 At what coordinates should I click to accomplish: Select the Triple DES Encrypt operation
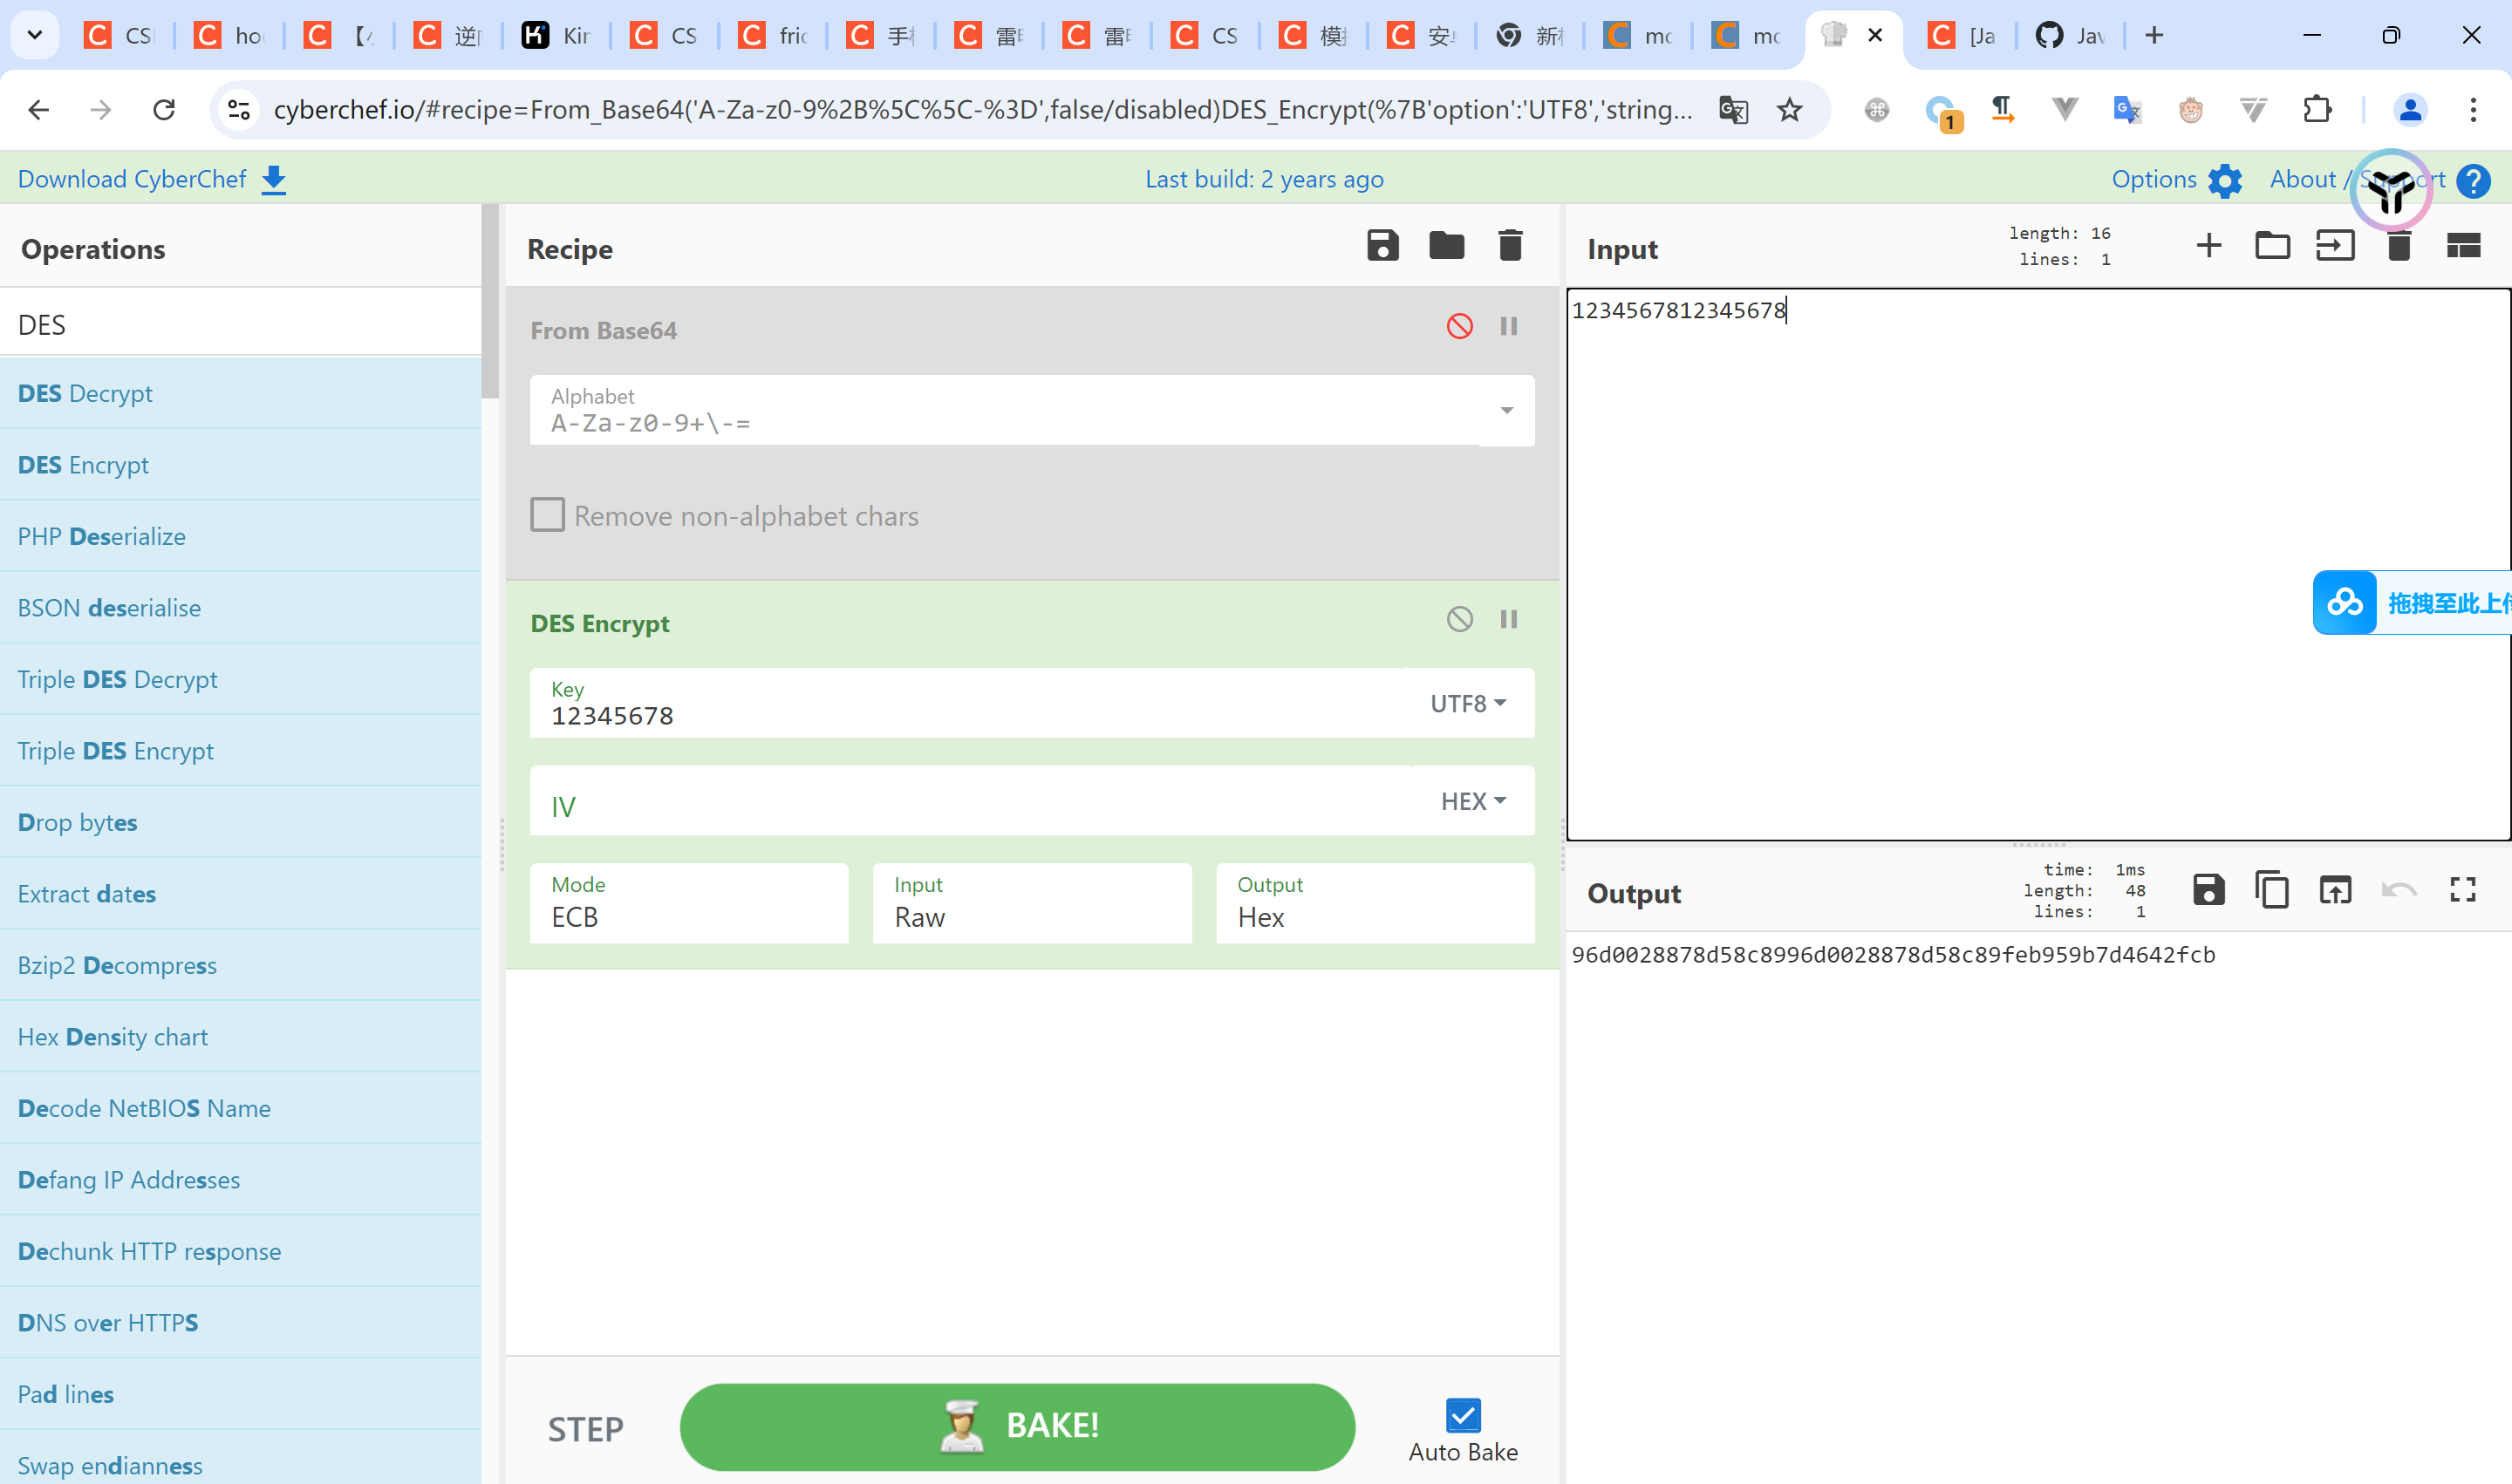coord(240,751)
